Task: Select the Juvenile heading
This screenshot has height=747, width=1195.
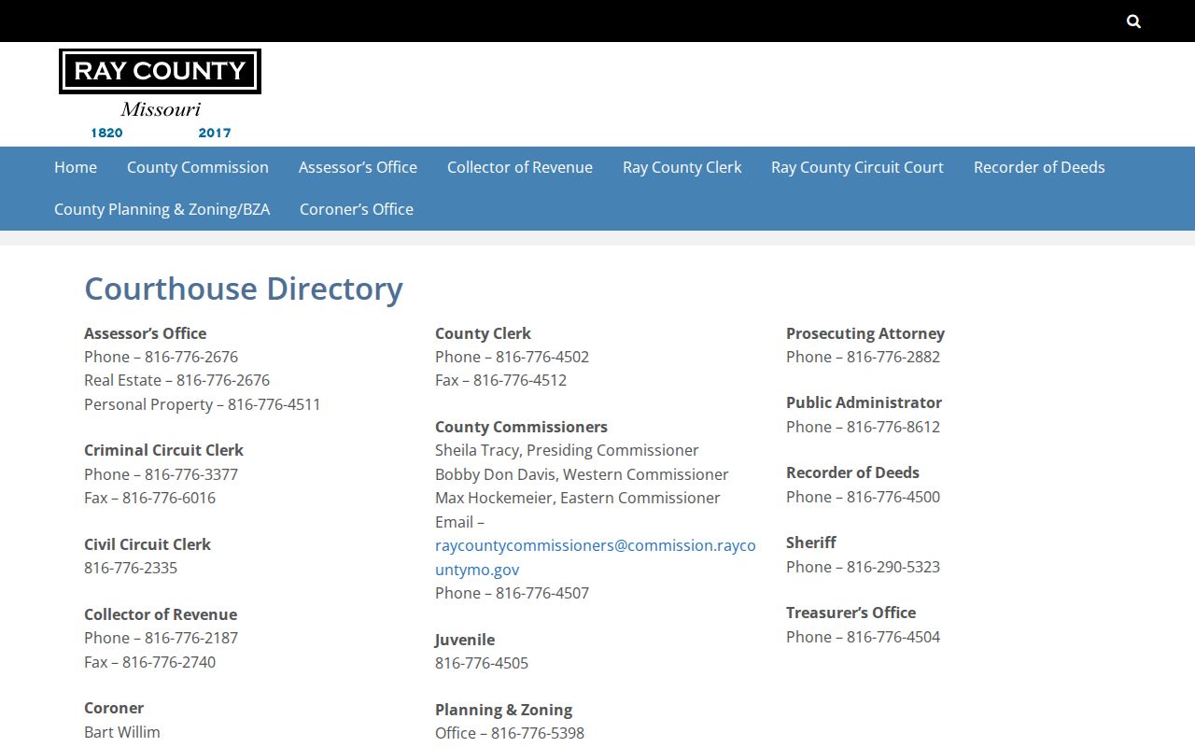Action: [465, 640]
